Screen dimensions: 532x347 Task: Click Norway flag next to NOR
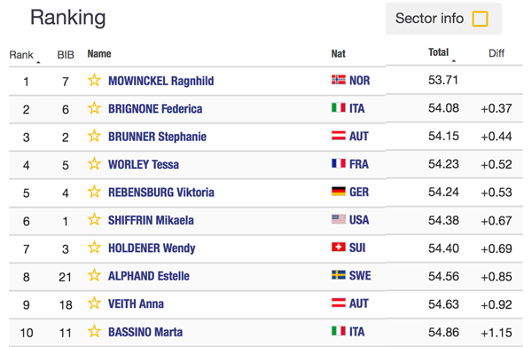click(339, 80)
